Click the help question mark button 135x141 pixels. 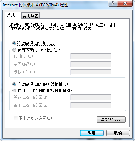pyautogui.click(x=113, y=3)
